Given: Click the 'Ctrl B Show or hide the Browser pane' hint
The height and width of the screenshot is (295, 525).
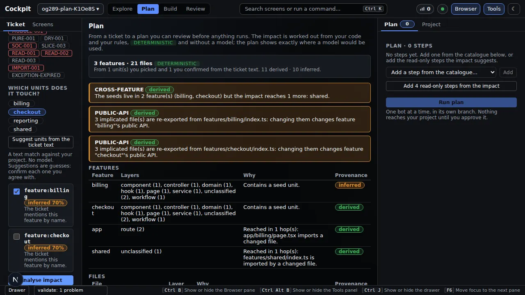Looking at the screenshot, I should [x=209, y=290].
